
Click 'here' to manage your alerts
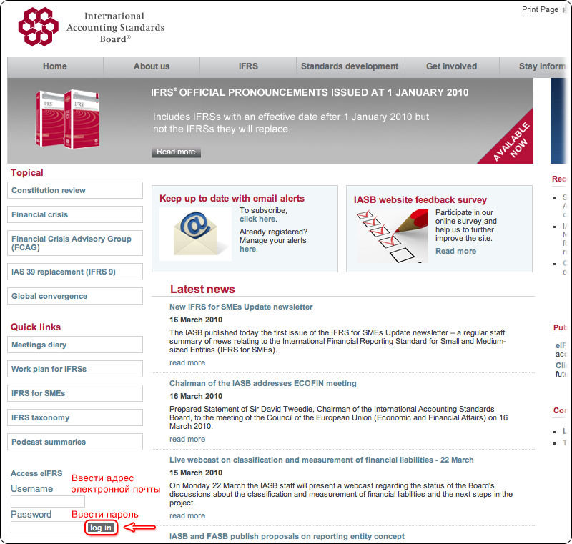(x=248, y=249)
